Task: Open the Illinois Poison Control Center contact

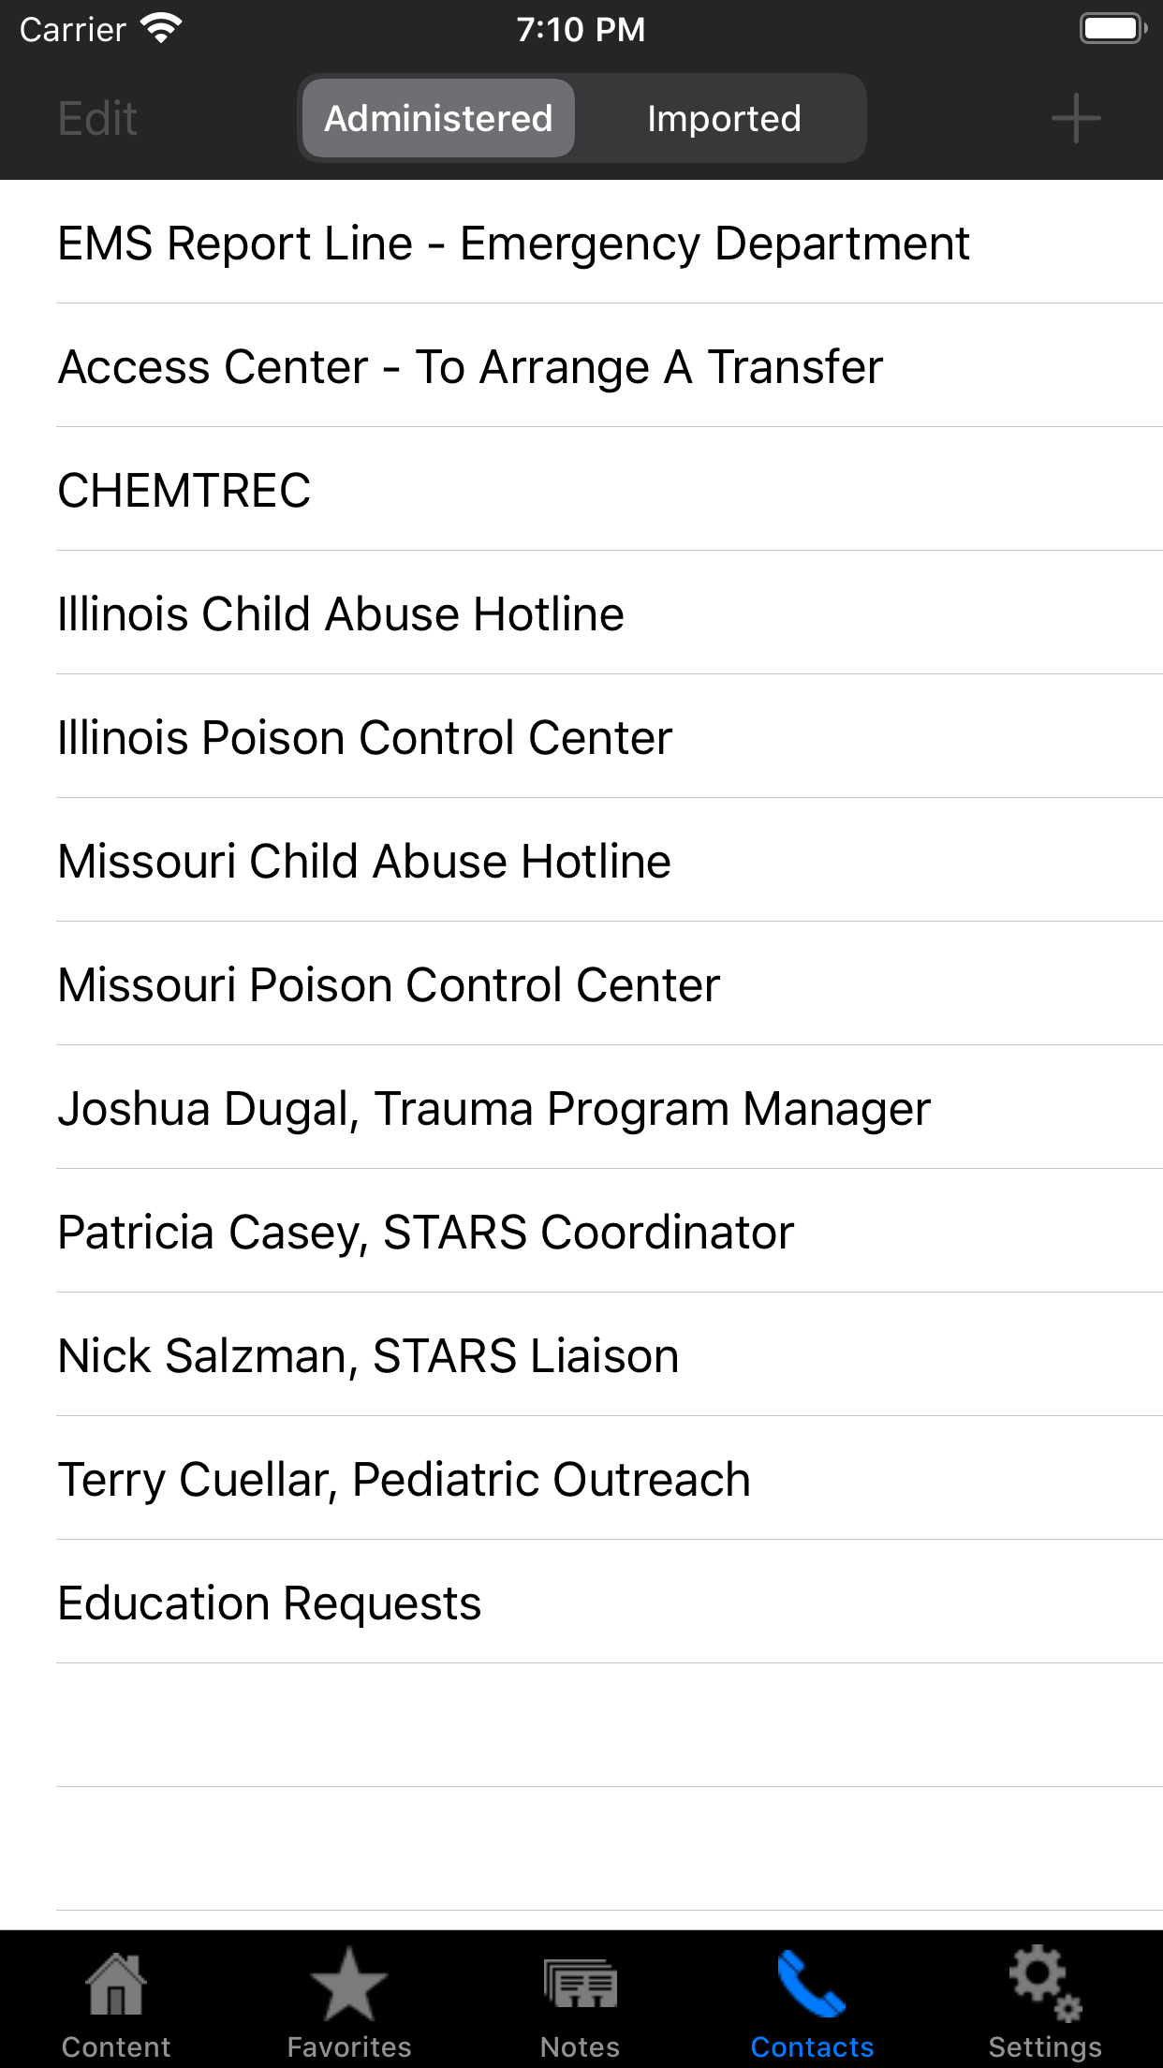Action: [x=581, y=736]
